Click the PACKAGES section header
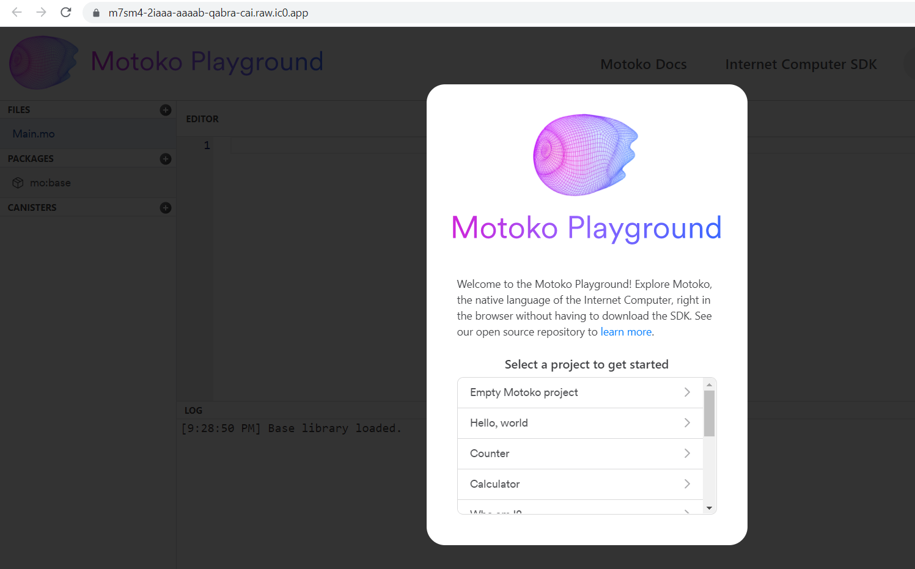The image size is (915, 569). [31, 159]
